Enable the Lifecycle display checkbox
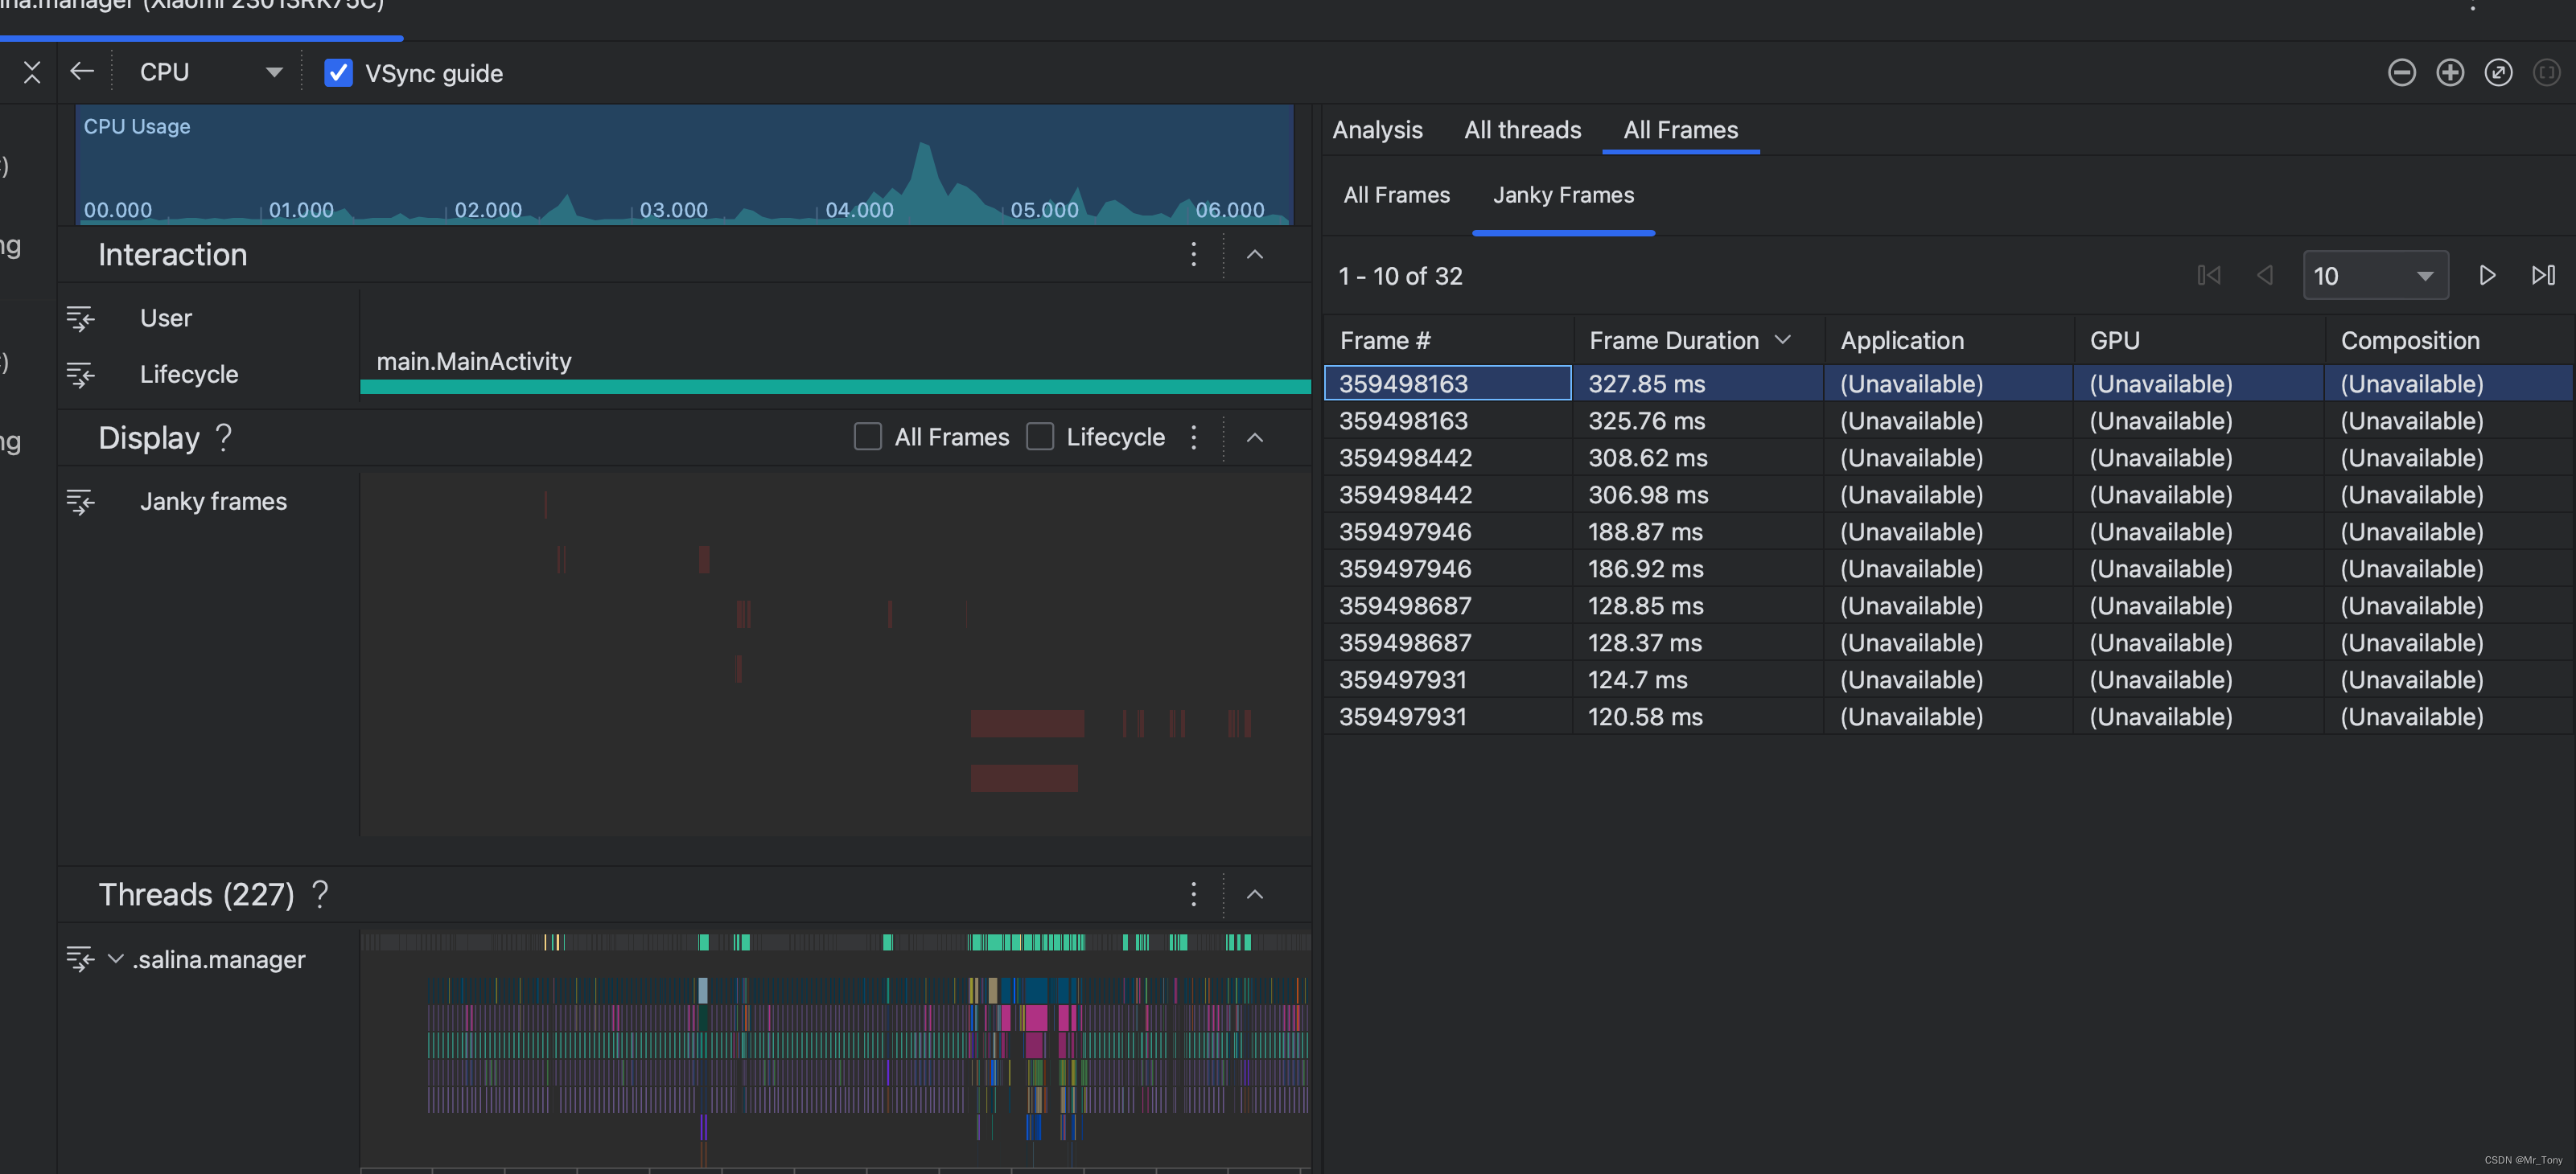 click(x=1040, y=437)
